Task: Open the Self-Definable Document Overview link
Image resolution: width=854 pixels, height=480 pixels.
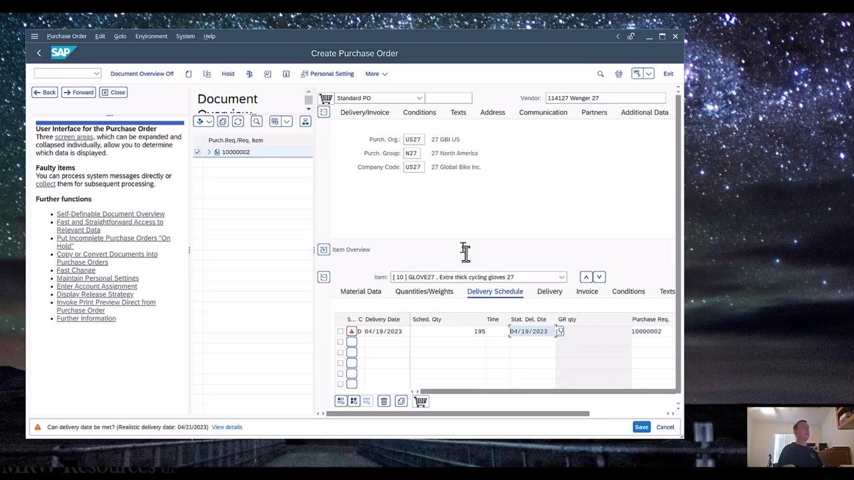Action: click(x=111, y=214)
